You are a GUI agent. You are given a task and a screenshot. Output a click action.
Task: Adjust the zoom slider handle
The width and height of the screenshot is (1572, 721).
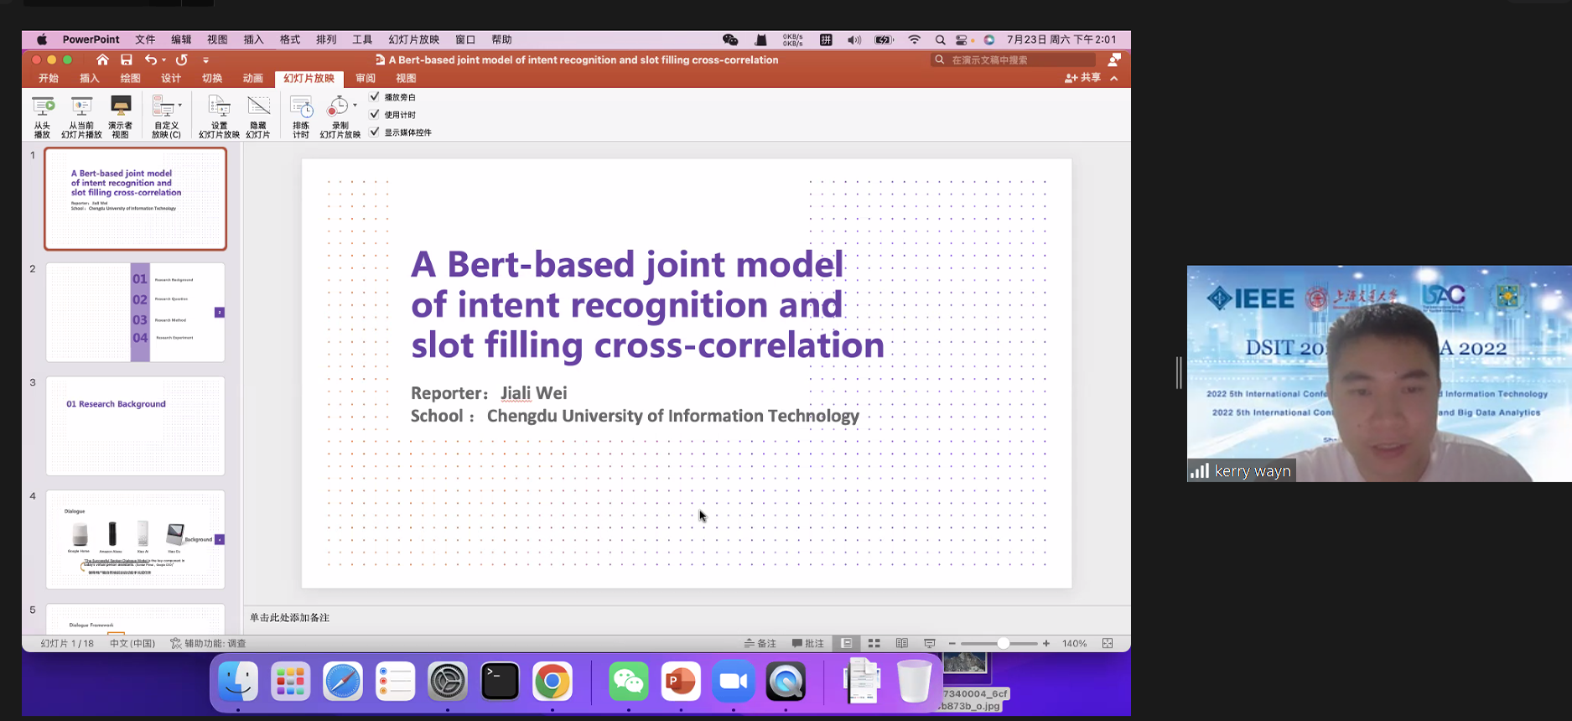(x=1003, y=643)
